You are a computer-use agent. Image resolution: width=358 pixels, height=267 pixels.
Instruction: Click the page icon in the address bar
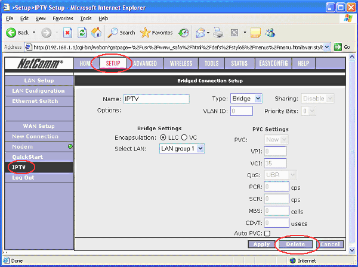[x=28, y=47]
